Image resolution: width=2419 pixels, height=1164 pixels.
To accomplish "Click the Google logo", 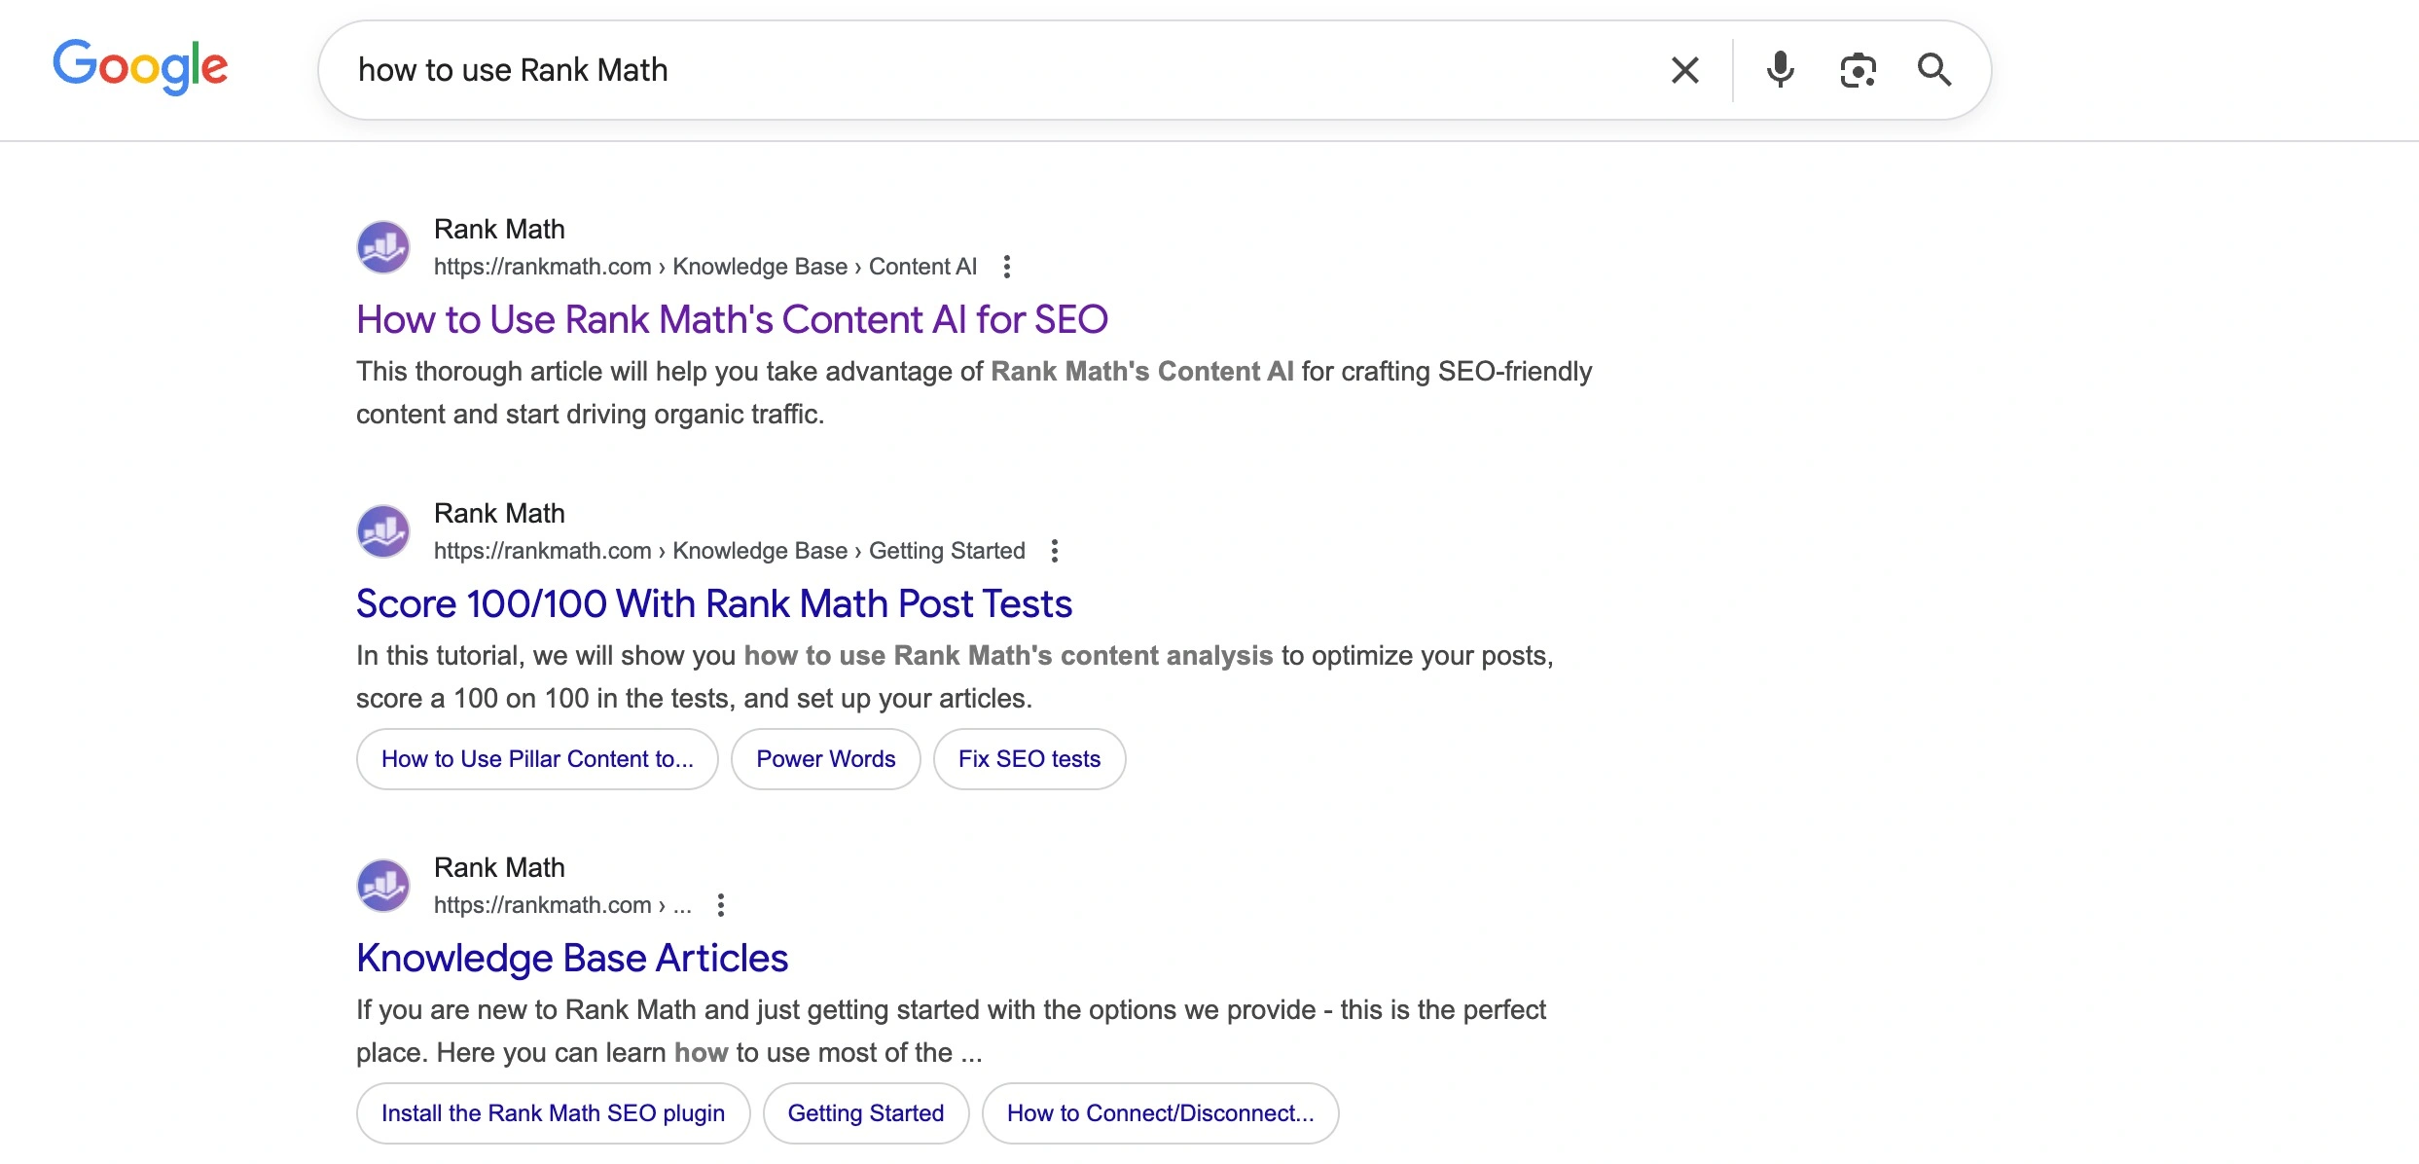I will click(x=140, y=67).
